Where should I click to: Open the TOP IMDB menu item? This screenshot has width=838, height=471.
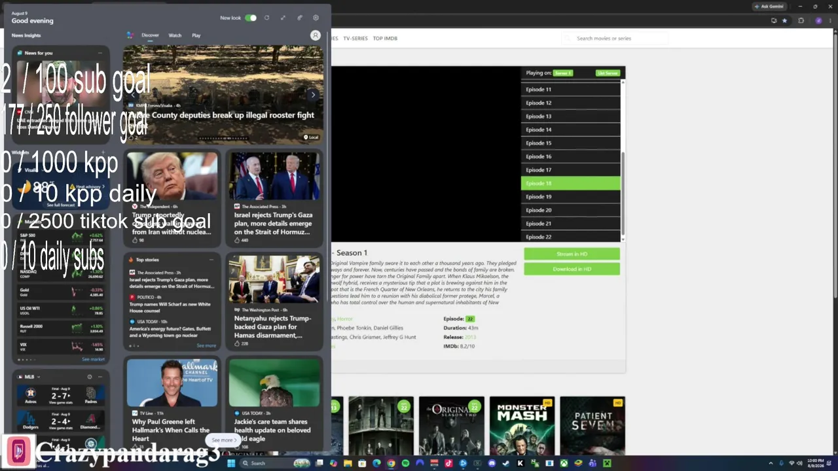click(385, 39)
